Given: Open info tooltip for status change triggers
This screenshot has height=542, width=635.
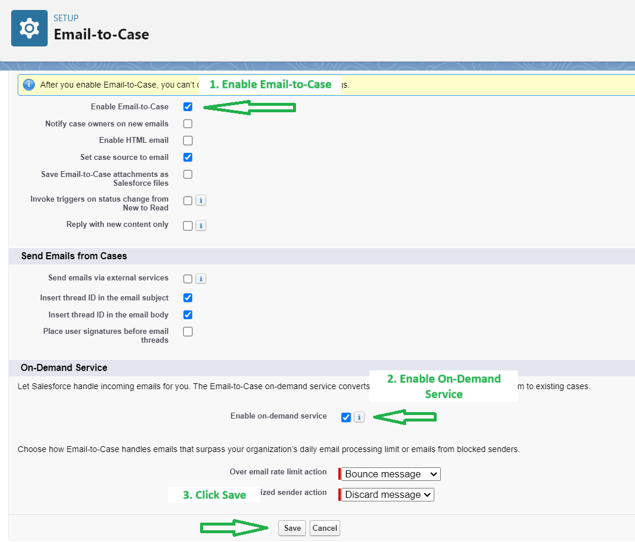Looking at the screenshot, I should [201, 200].
